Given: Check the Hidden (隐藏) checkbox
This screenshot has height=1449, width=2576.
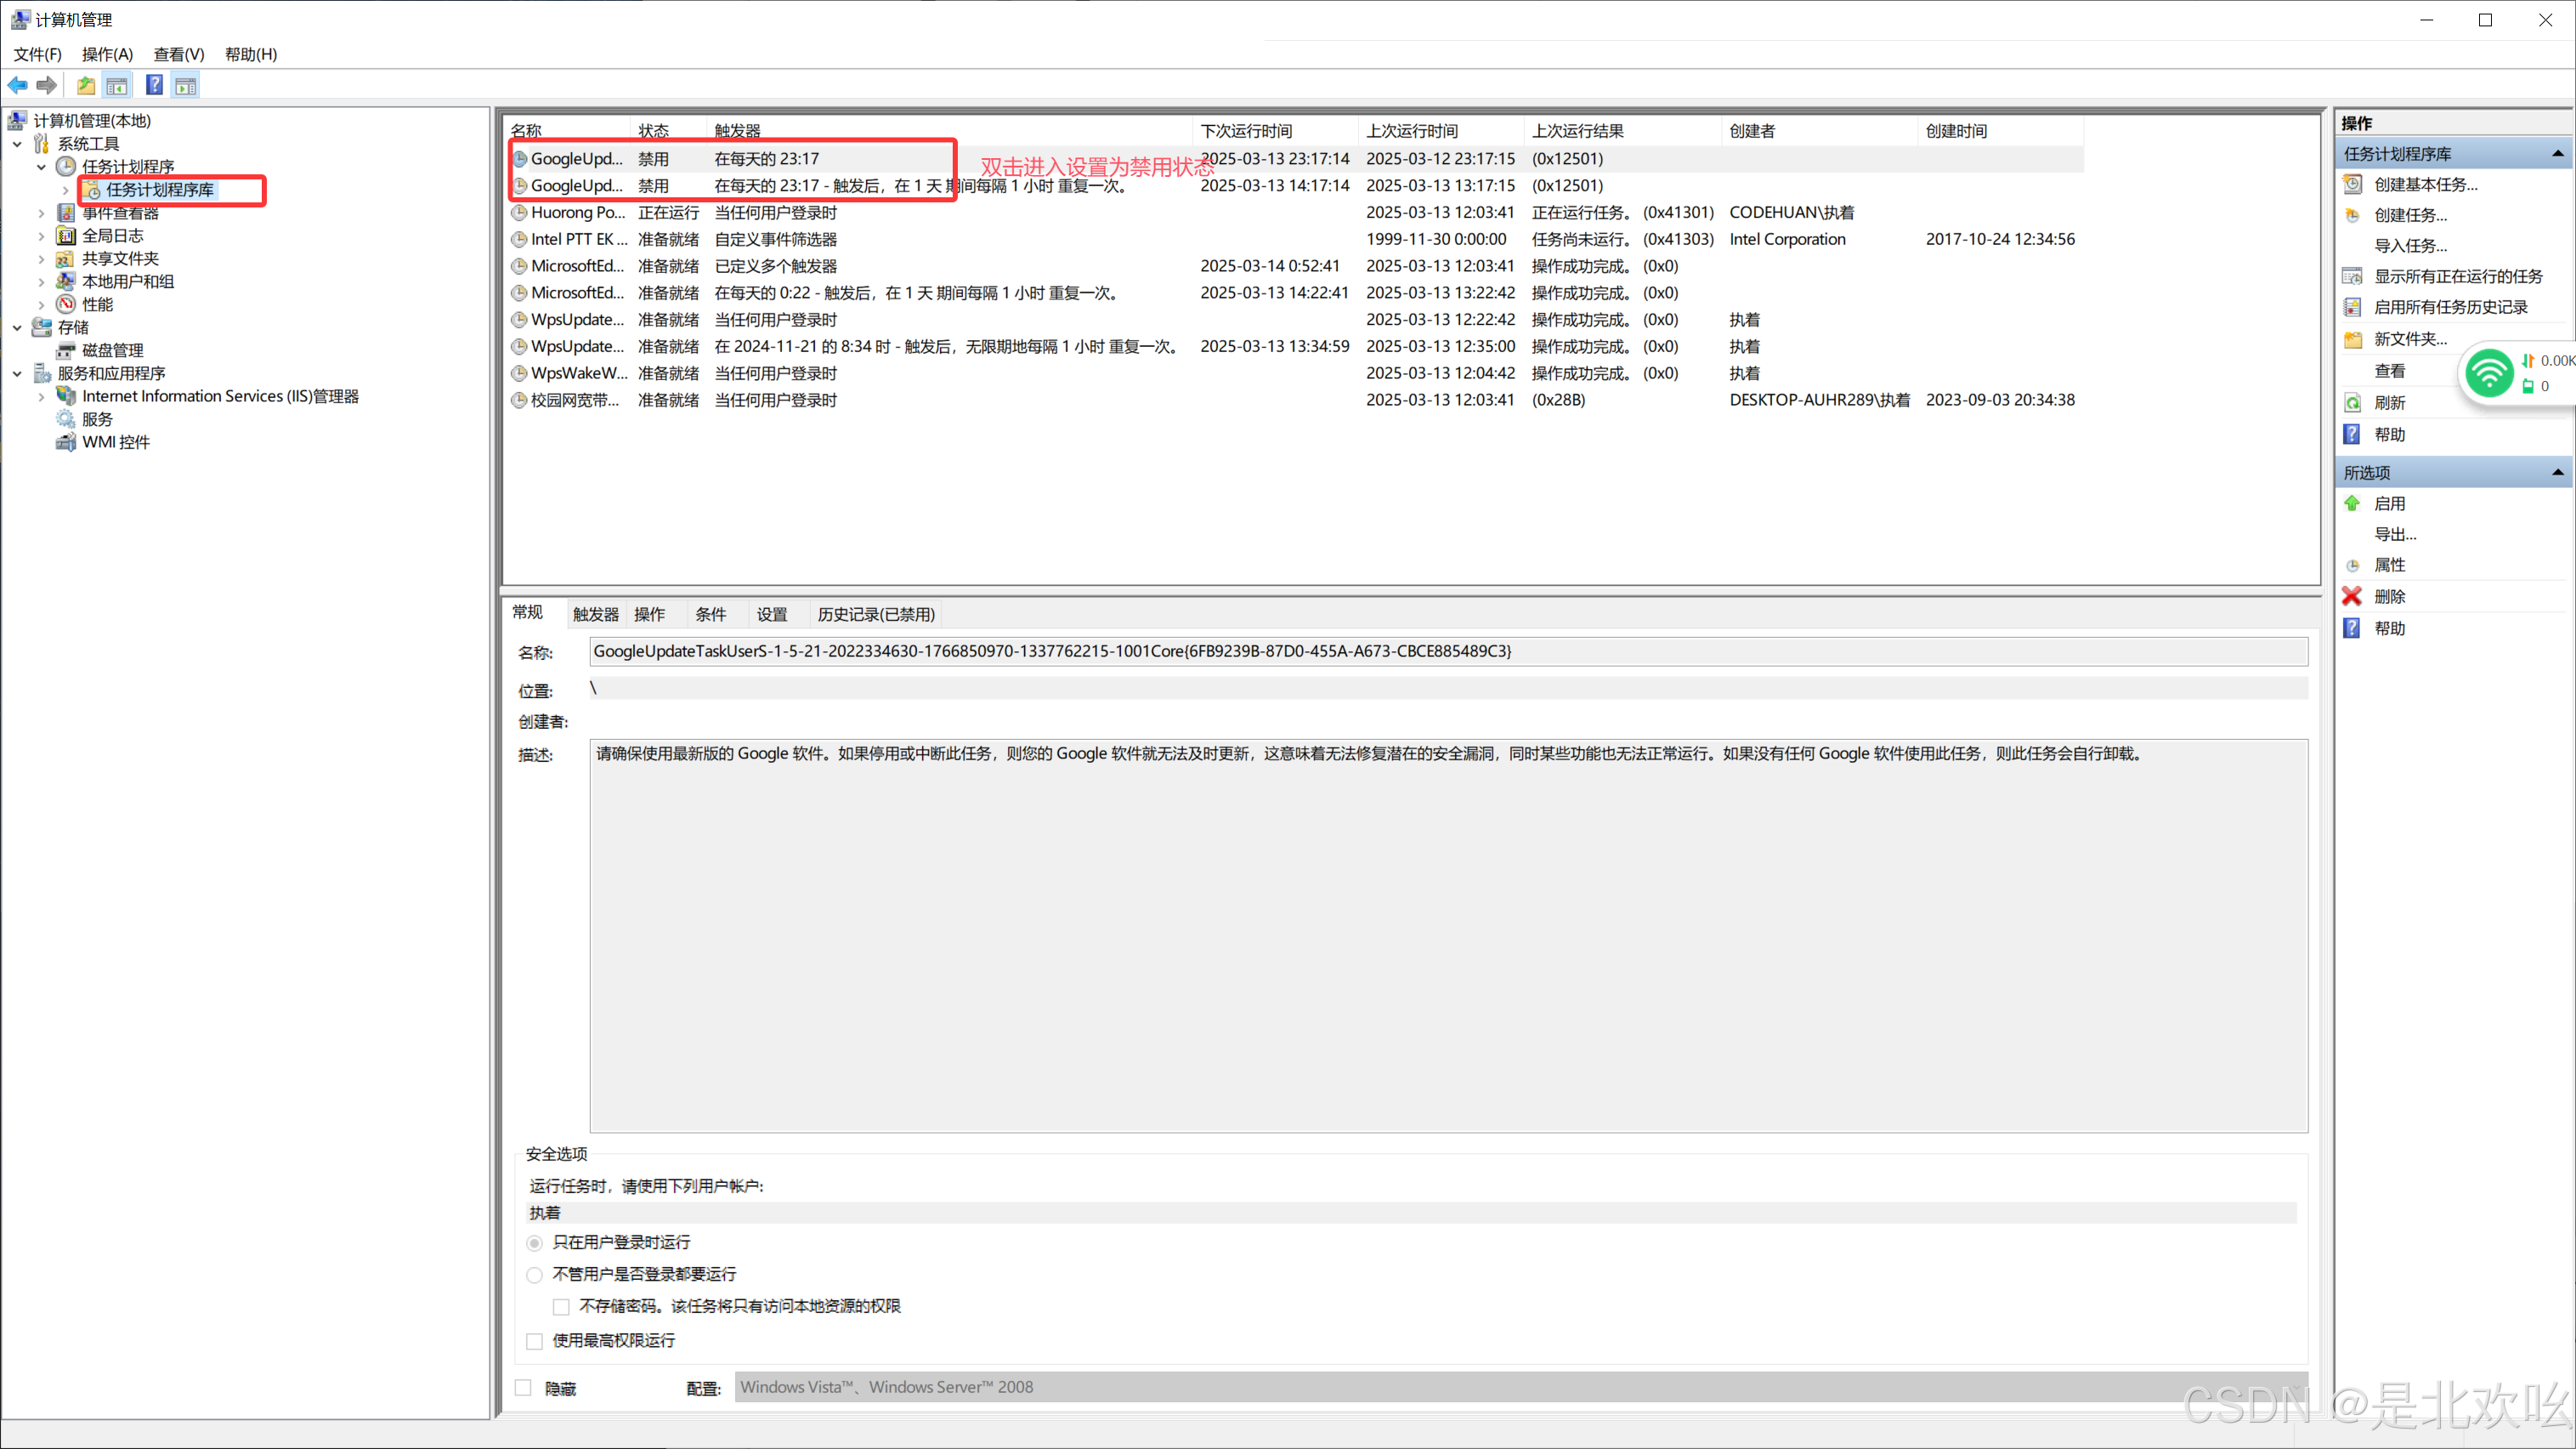Looking at the screenshot, I should tap(523, 1388).
